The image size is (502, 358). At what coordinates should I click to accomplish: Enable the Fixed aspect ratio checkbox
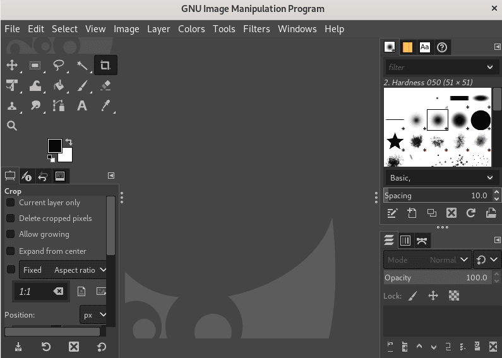click(11, 270)
